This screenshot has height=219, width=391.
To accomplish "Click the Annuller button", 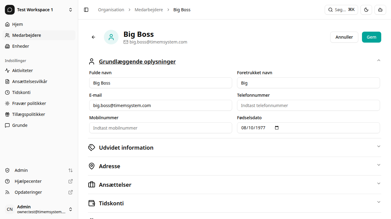I will pyautogui.click(x=344, y=37).
